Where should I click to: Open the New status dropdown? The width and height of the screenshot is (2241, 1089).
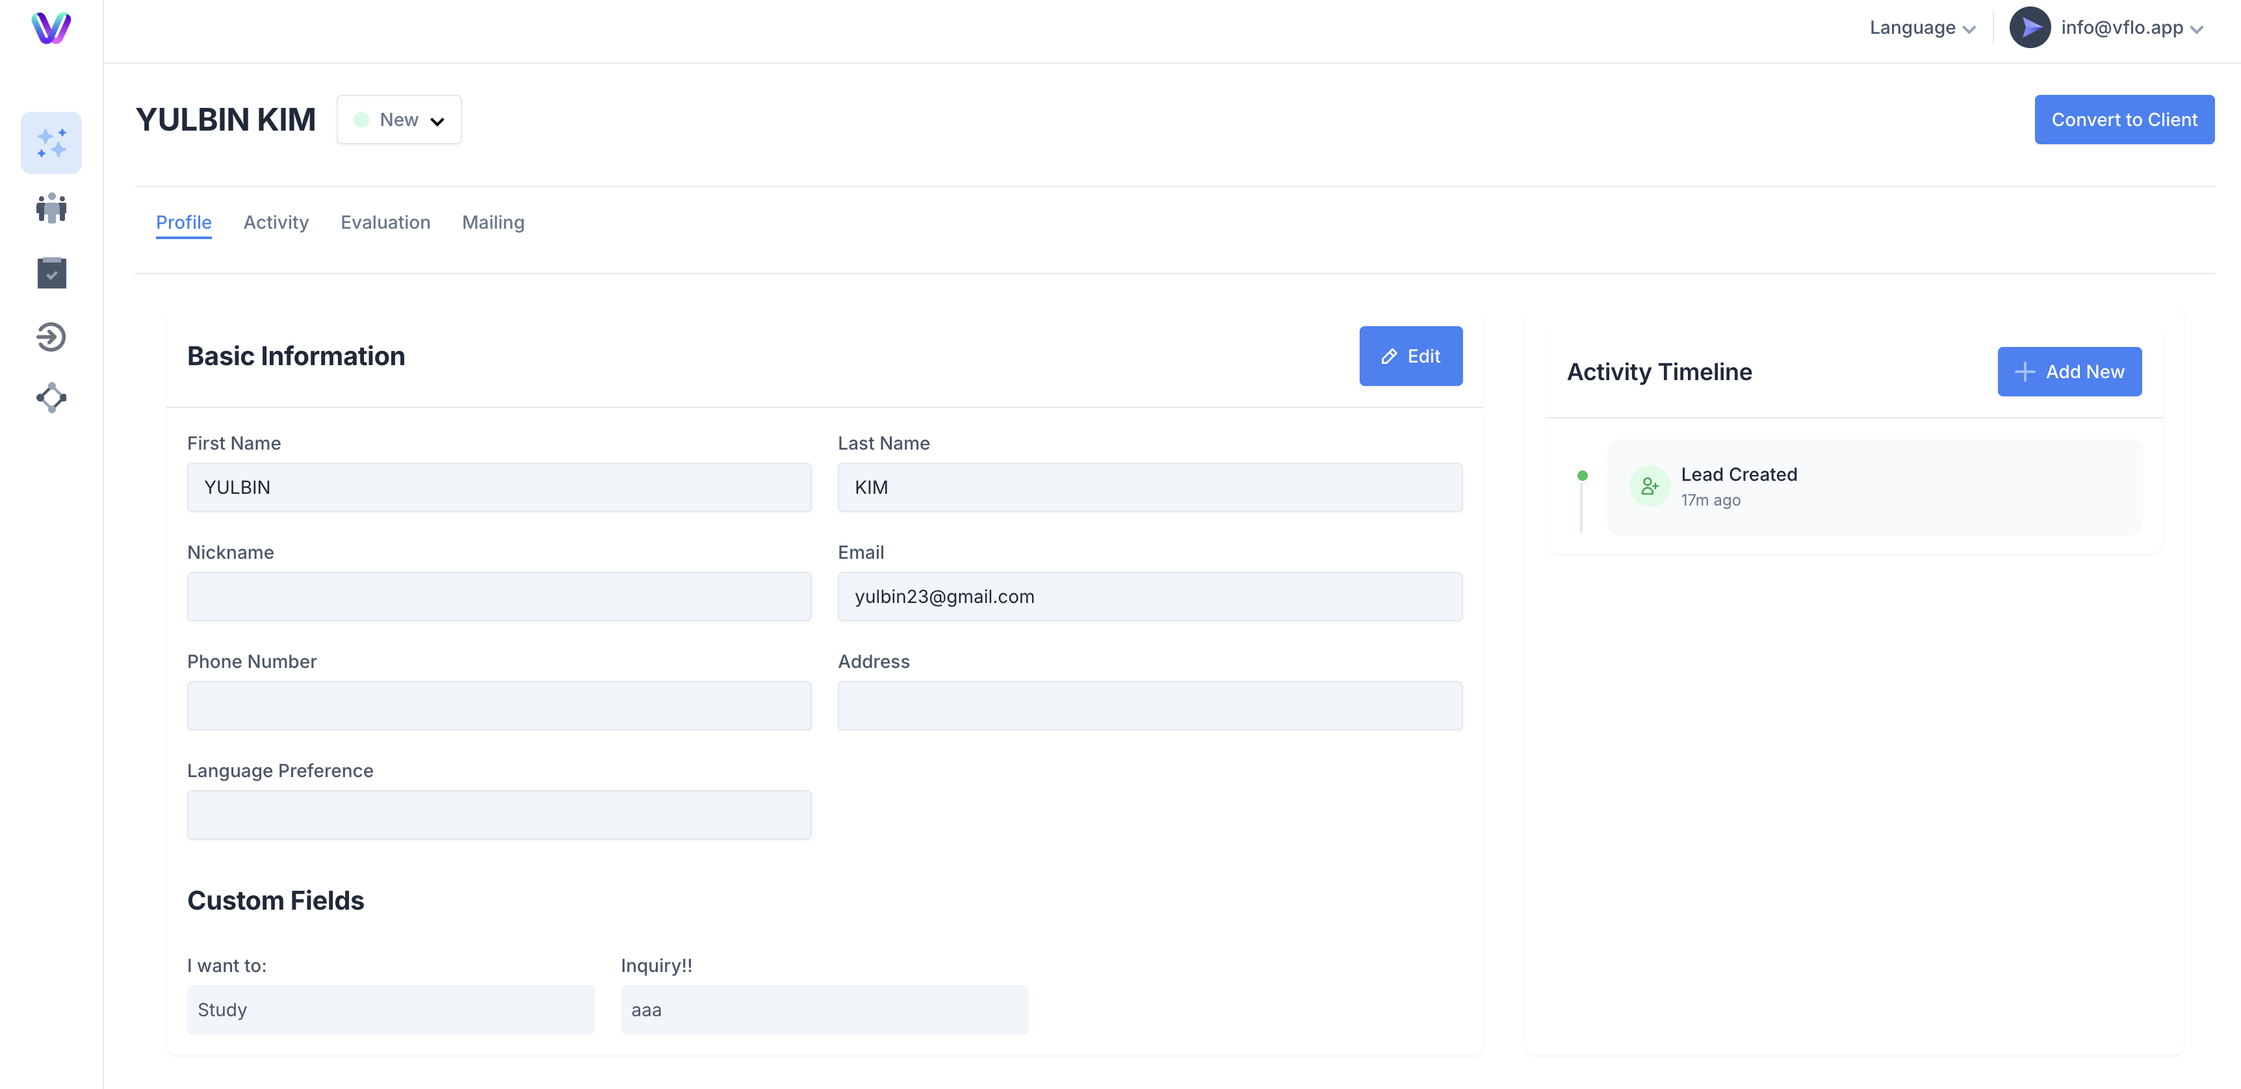[399, 120]
